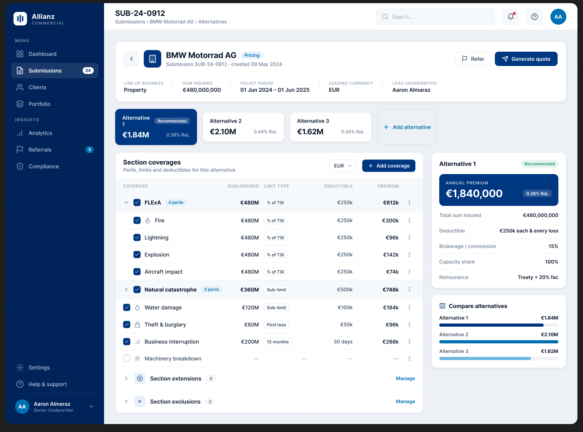Click Manage for Section exclusions
The width and height of the screenshot is (583, 432).
[x=405, y=402]
